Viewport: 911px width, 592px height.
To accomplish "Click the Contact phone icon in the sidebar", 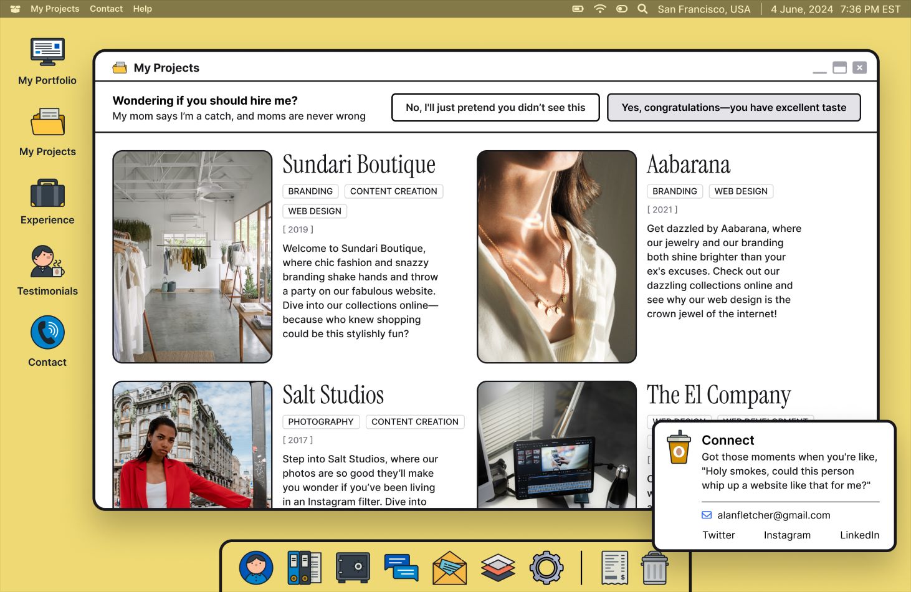I will pos(47,332).
